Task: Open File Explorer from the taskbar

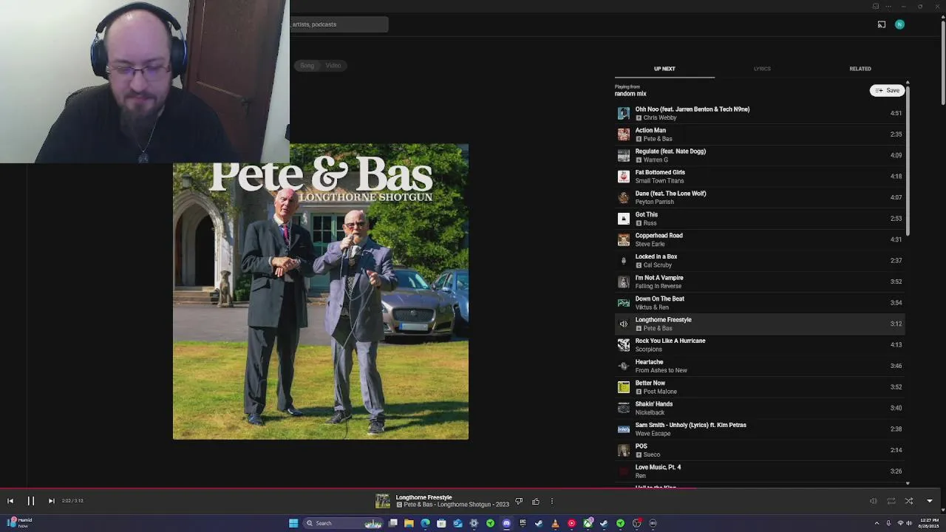Action: (409, 523)
